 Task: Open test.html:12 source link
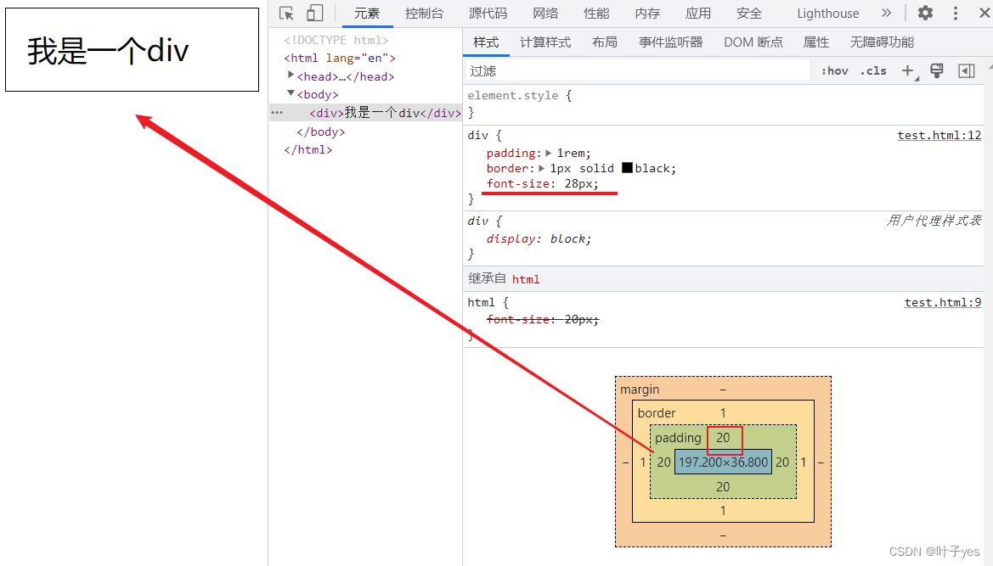point(939,134)
